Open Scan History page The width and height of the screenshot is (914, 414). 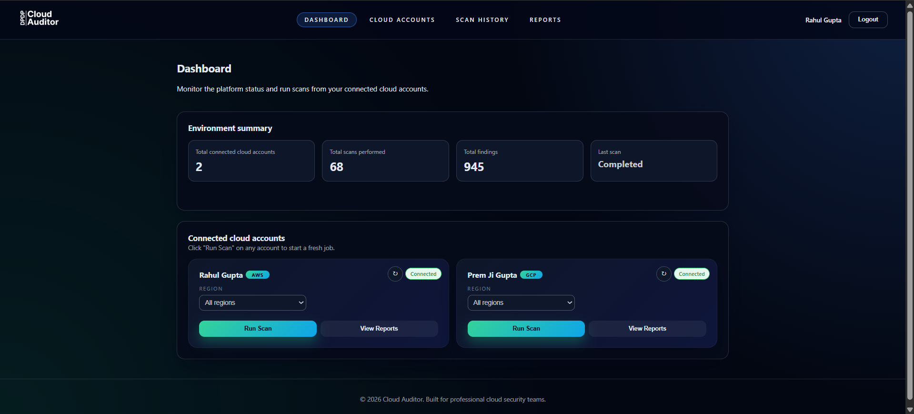pos(482,20)
